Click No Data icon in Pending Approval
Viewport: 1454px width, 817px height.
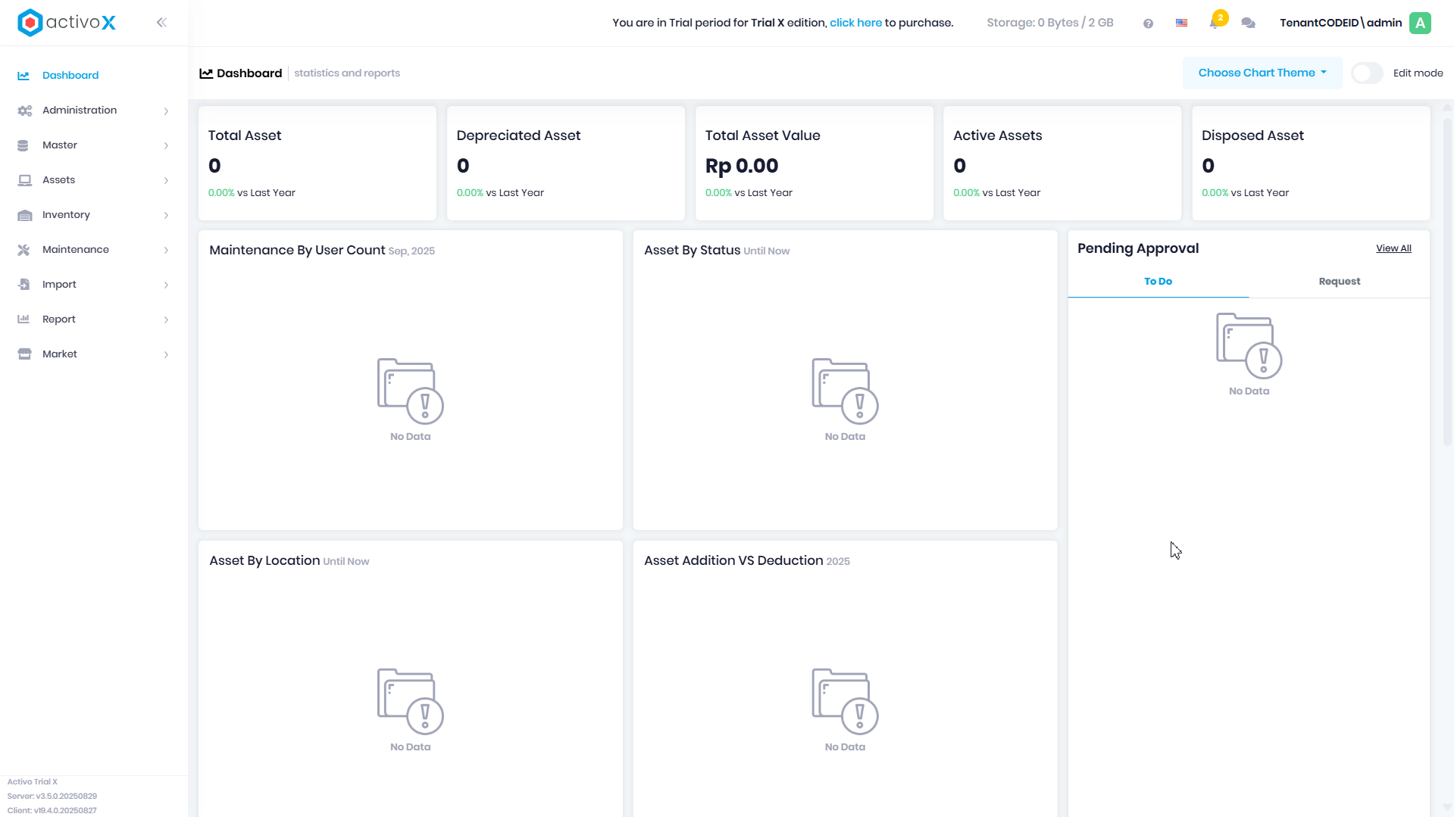[1249, 345]
